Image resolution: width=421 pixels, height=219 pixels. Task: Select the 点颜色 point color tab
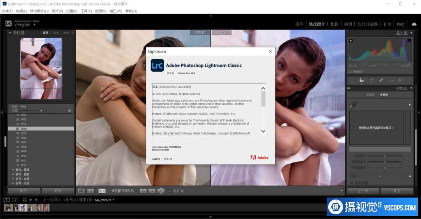[384, 95]
